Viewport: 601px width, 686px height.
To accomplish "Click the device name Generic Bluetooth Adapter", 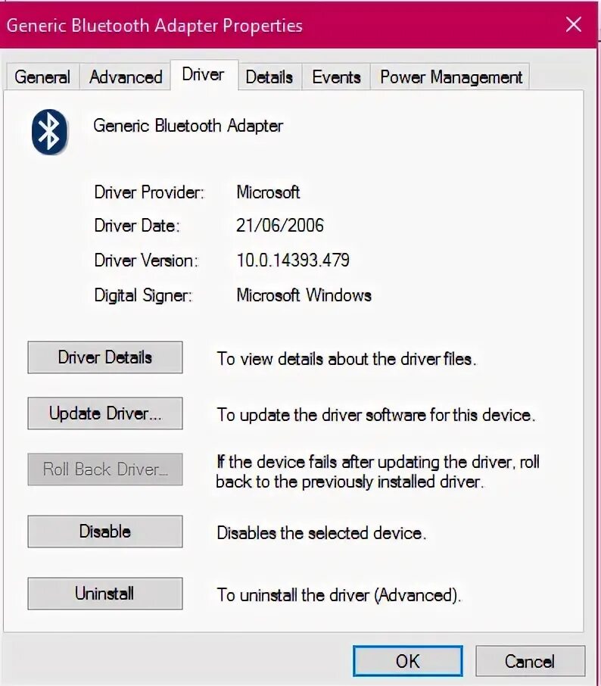I will (188, 126).
